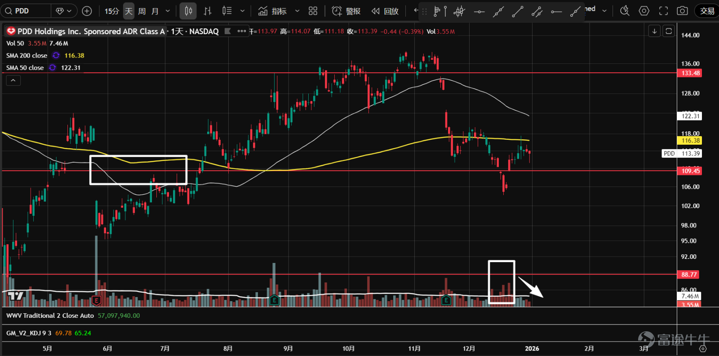This screenshot has width=719, height=356.
Task: Click the 交易 trade button
Action: coord(707,11)
